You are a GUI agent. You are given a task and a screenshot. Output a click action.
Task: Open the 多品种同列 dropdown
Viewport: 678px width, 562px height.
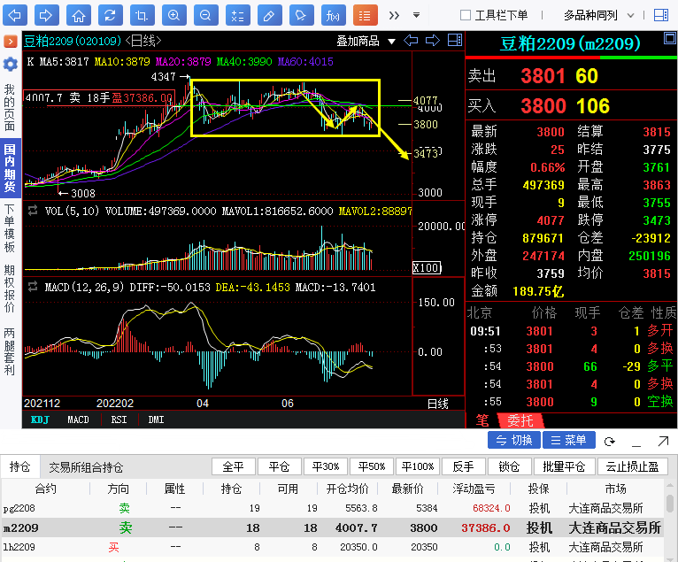click(x=597, y=15)
